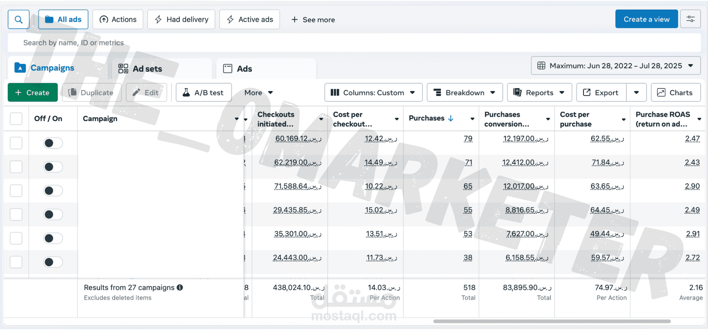Tick the select-all campaigns header checkbox
The width and height of the screenshot is (708, 330).
point(16,119)
